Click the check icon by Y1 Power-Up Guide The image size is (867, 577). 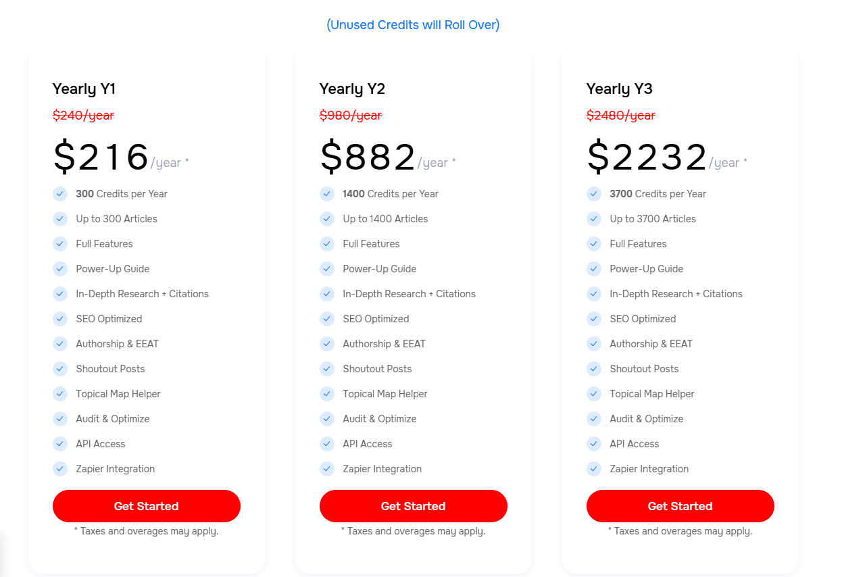(x=60, y=269)
